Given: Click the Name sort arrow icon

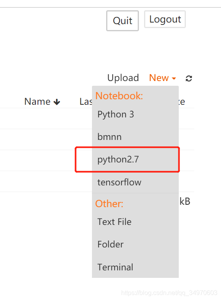Looking at the screenshot, I should pyautogui.click(x=57, y=102).
